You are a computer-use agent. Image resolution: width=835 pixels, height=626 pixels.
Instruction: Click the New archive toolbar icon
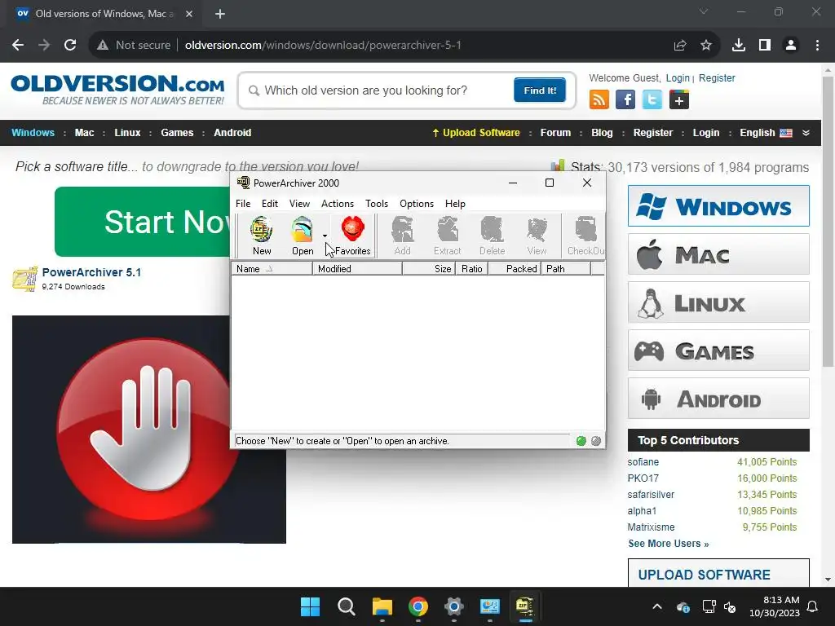pyautogui.click(x=262, y=236)
